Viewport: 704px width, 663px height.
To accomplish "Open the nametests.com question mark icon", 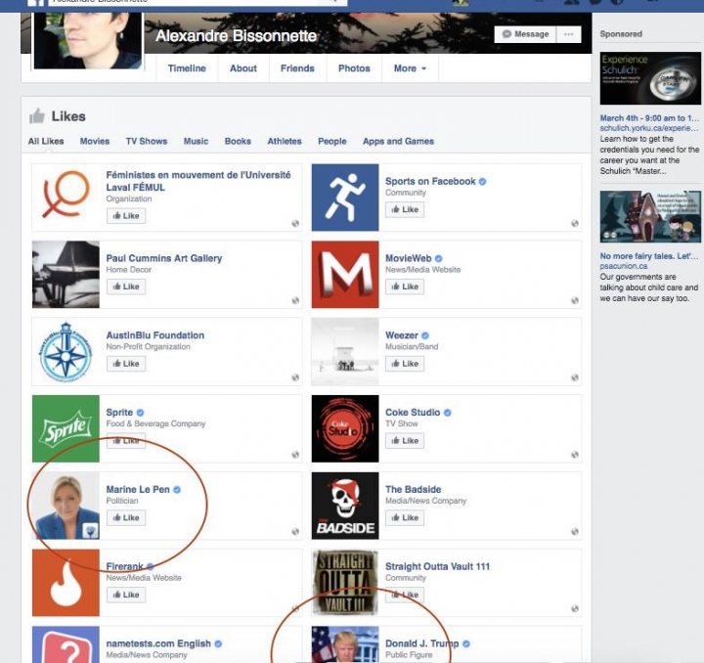I will pyautogui.click(x=66, y=645).
